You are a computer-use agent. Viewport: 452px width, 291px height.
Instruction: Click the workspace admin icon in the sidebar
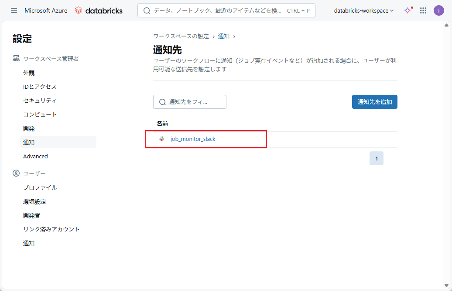tap(16, 59)
